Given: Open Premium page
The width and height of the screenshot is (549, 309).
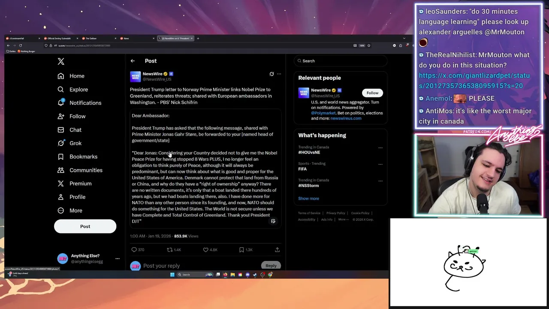Looking at the screenshot, I should click(75, 183).
